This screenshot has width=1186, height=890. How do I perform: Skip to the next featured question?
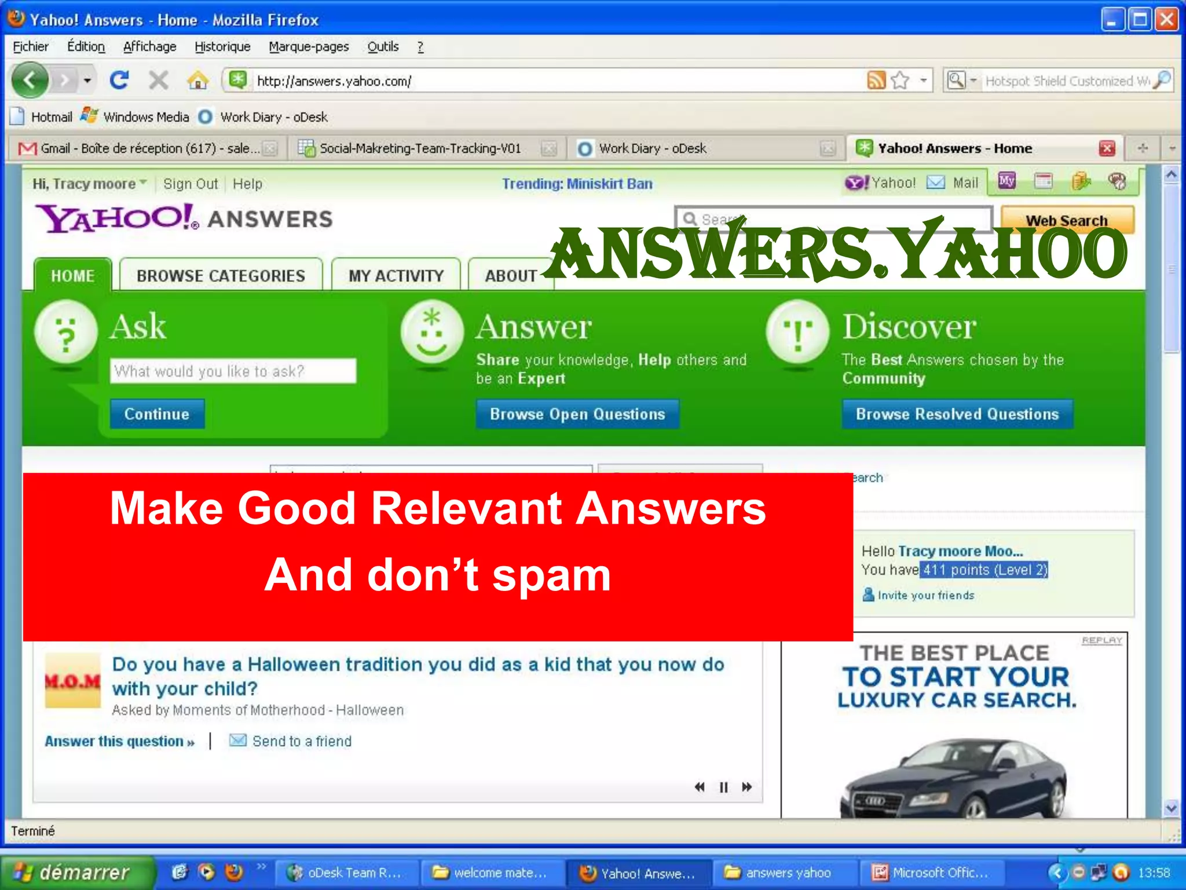747,787
